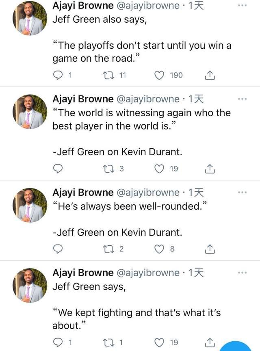Reply to the "best player in the world" tweet

58,168
